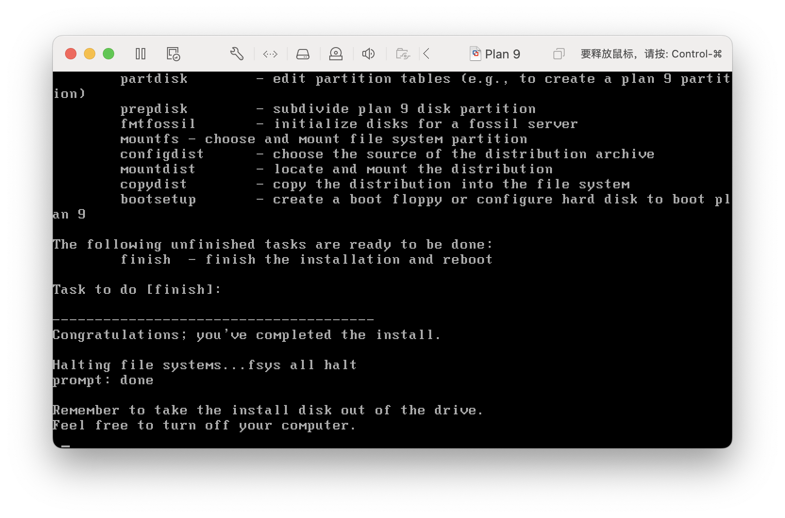Click the CD/DVD drive icon
This screenshot has height=518, width=785.
click(336, 54)
